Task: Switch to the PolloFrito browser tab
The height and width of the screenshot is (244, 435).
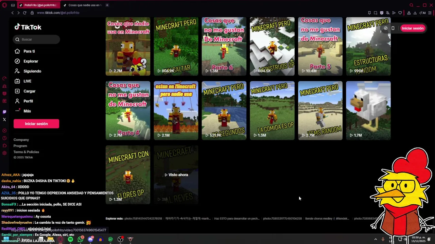Action: point(38,5)
